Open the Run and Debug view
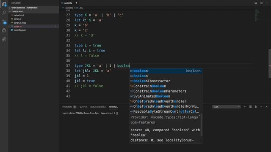Screen dimensions: 271x152 pos(4,30)
